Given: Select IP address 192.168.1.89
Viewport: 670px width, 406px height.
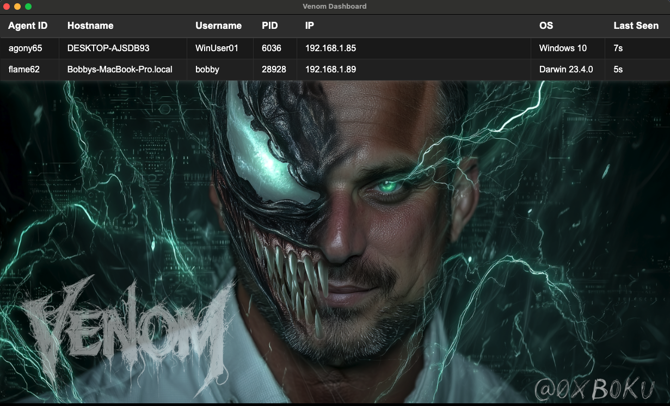Looking at the screenshot, I should 330,69.
